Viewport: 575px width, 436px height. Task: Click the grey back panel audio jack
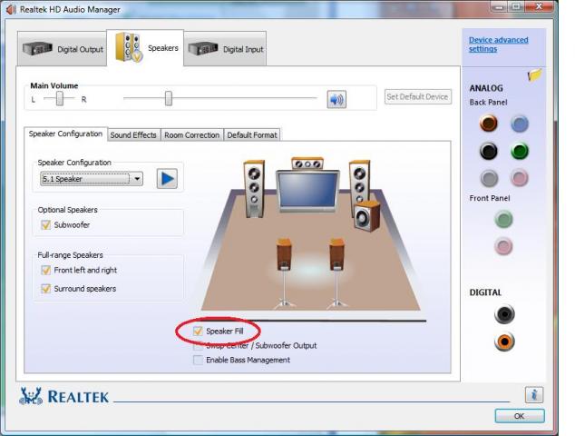point(489,178)
